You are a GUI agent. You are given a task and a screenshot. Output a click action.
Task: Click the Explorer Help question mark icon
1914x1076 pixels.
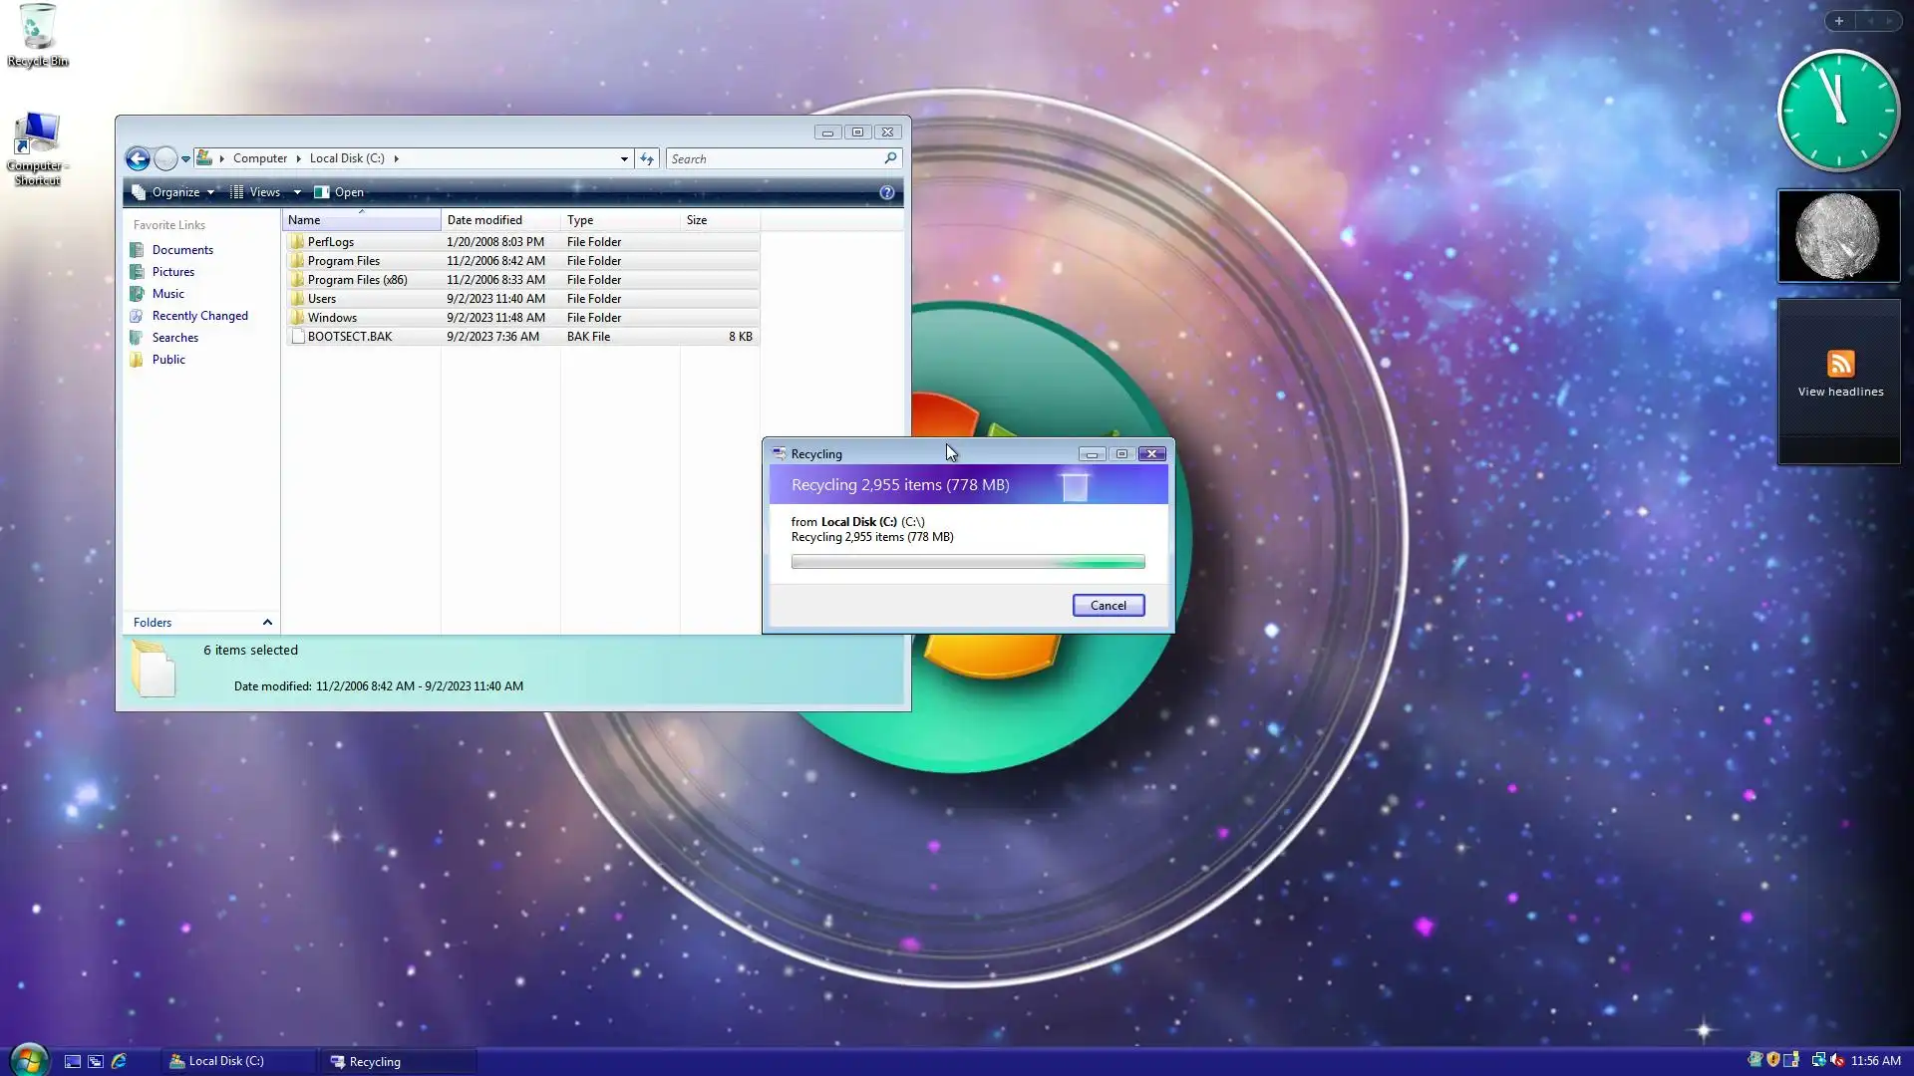[886, 192]
